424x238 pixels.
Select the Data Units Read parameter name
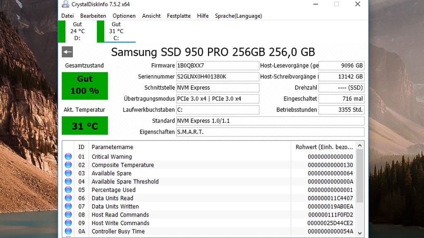(x=113, y=198)
